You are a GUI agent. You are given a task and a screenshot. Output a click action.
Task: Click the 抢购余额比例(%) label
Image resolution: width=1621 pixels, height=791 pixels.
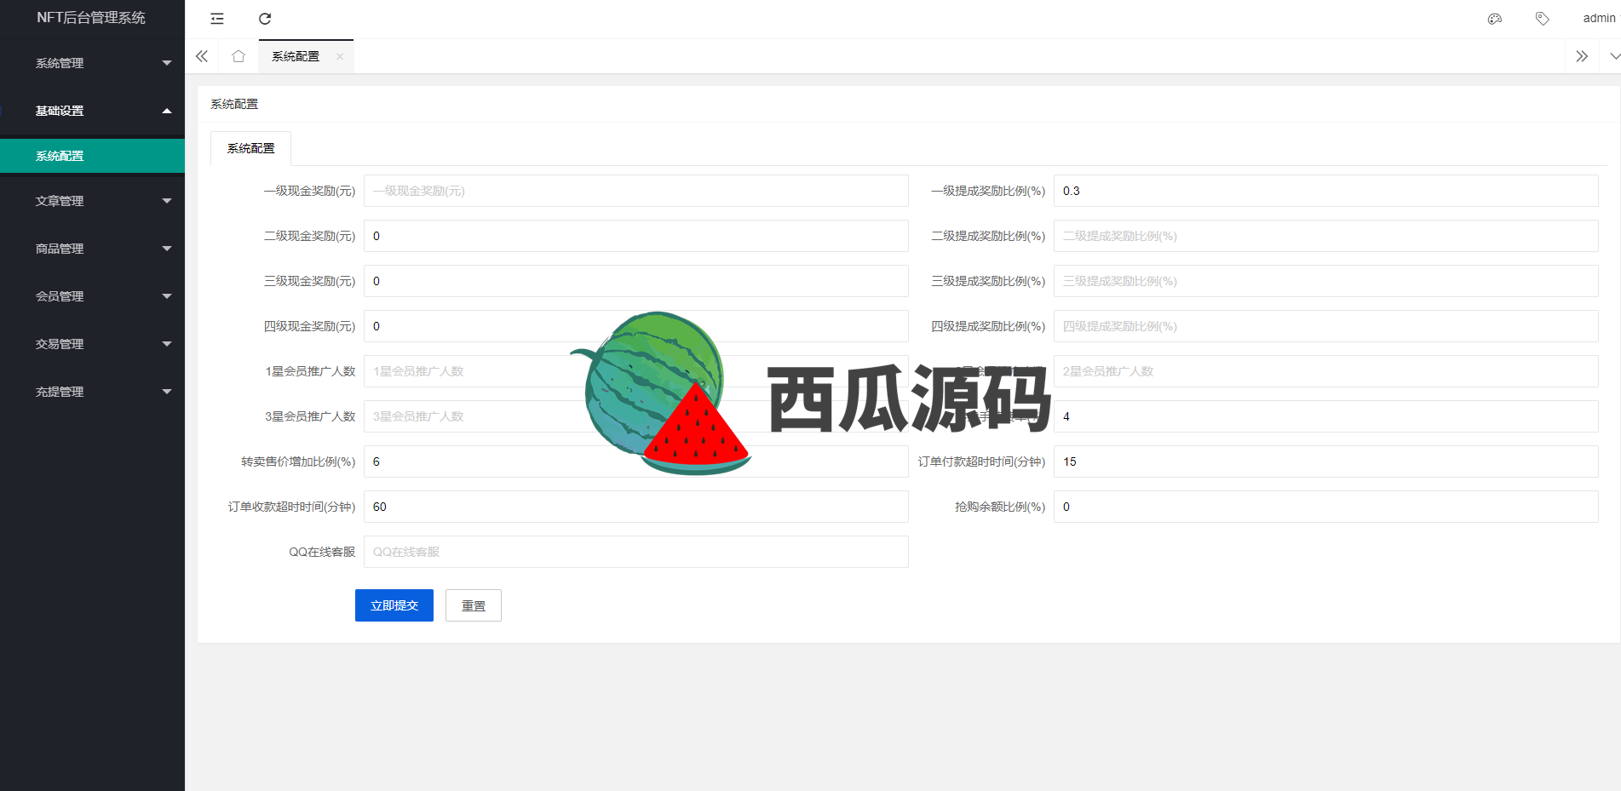coord(1000,507)
